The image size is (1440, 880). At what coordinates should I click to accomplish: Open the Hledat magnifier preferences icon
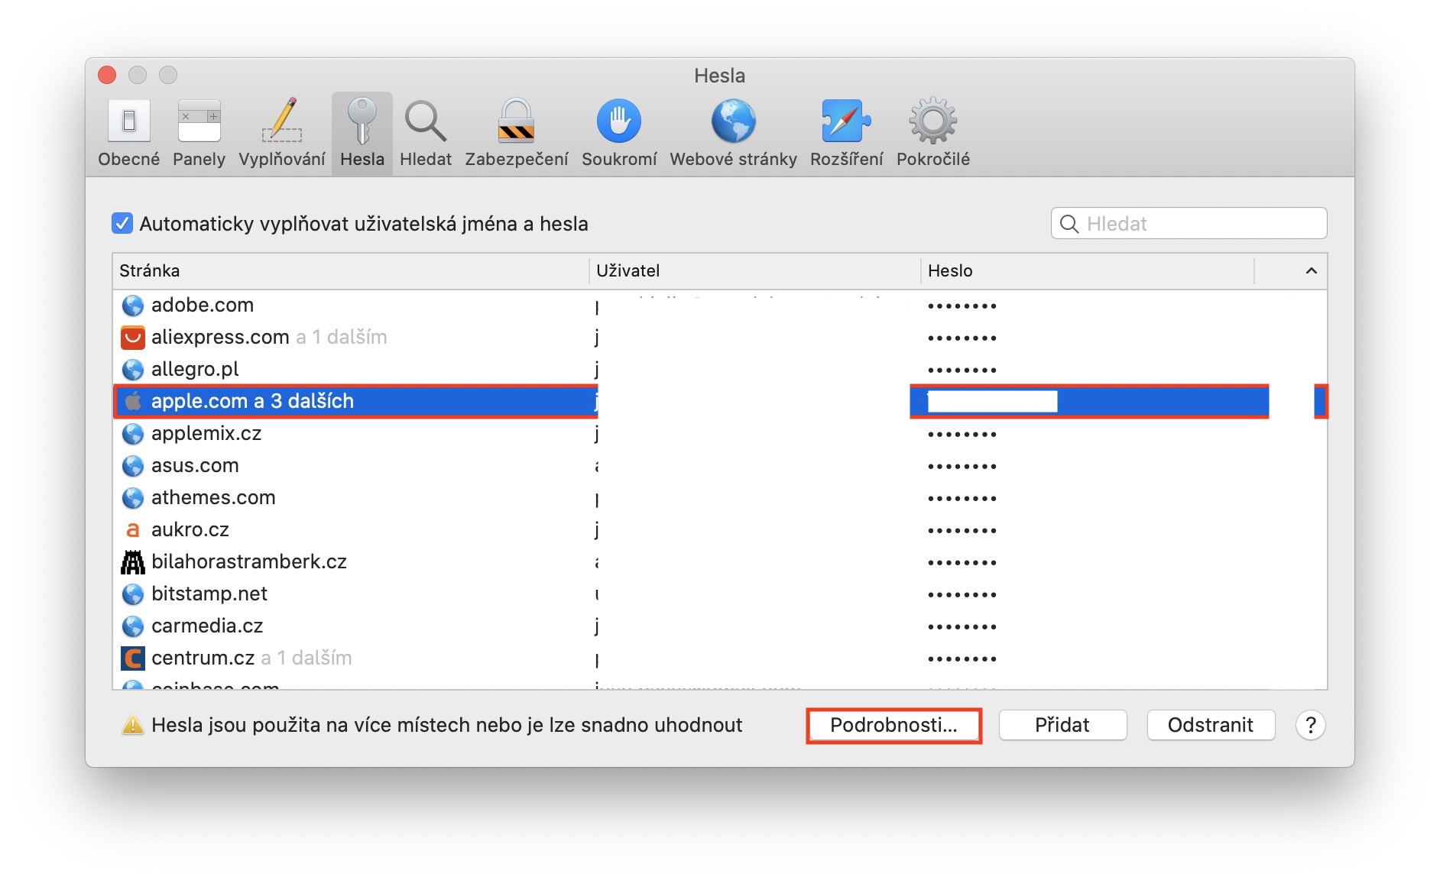click(426, 121)
